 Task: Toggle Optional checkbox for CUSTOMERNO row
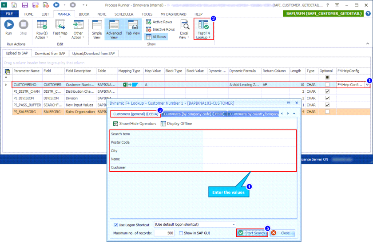(327, 85)
